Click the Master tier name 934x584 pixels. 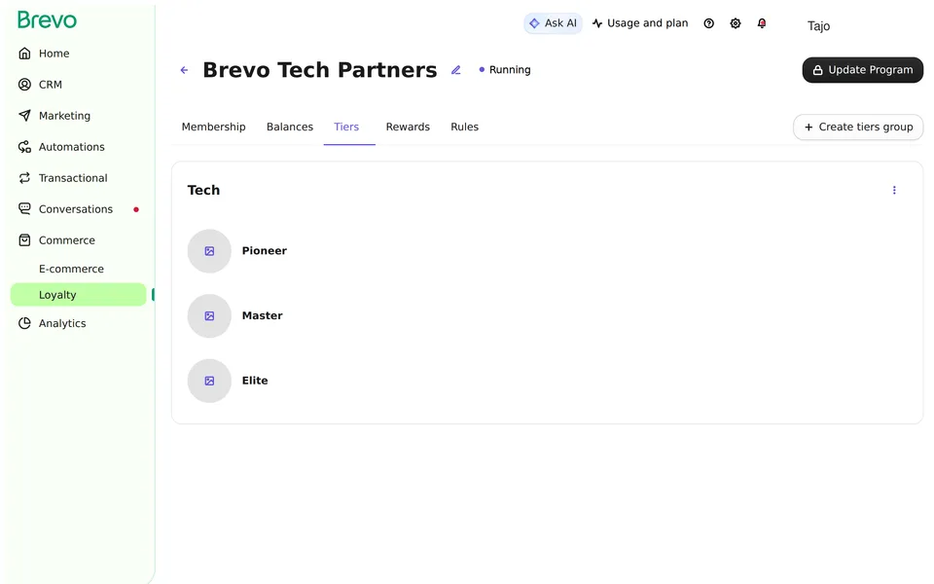pos(262,315)
